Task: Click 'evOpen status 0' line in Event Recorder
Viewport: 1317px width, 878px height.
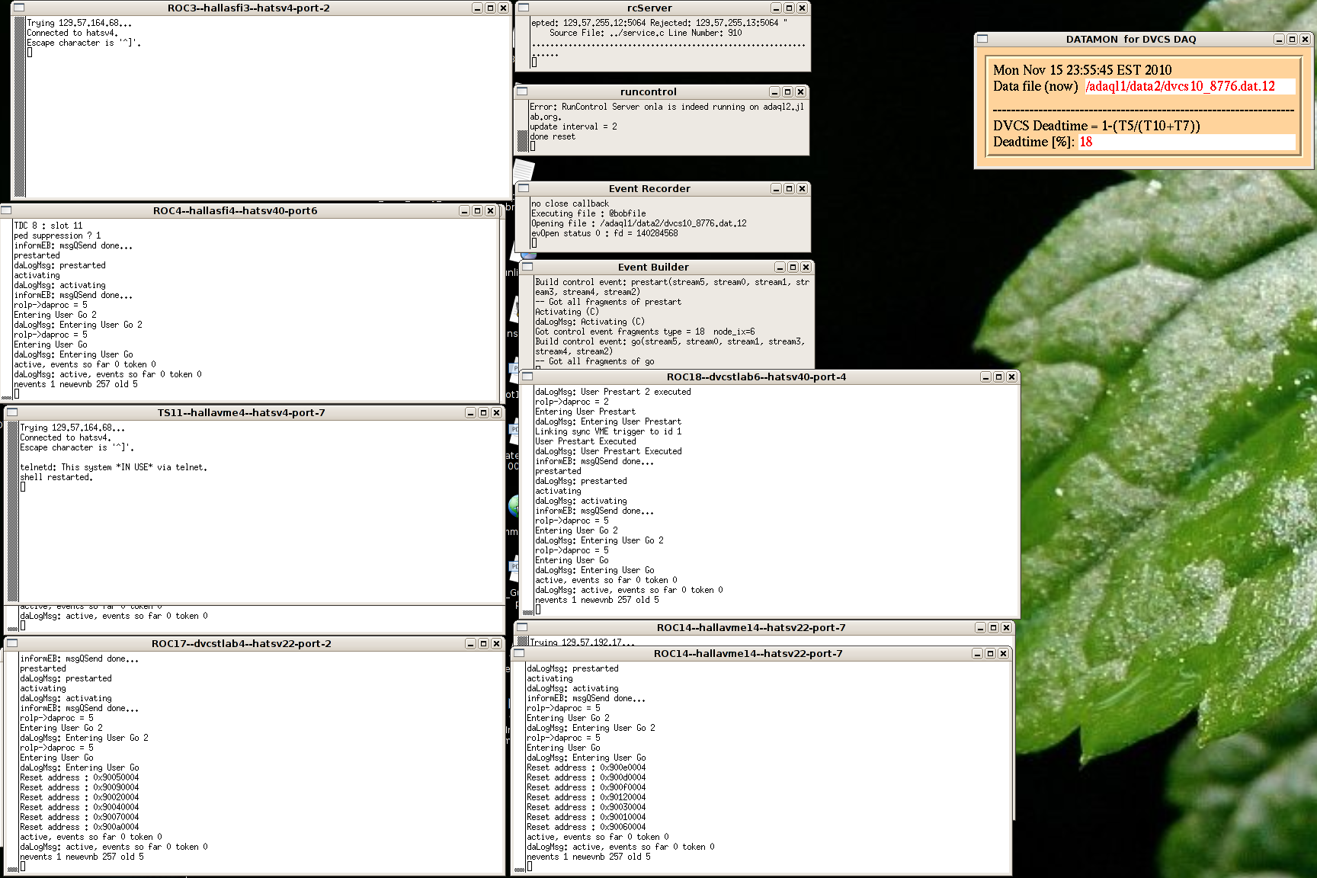Action: pos(604,233)
